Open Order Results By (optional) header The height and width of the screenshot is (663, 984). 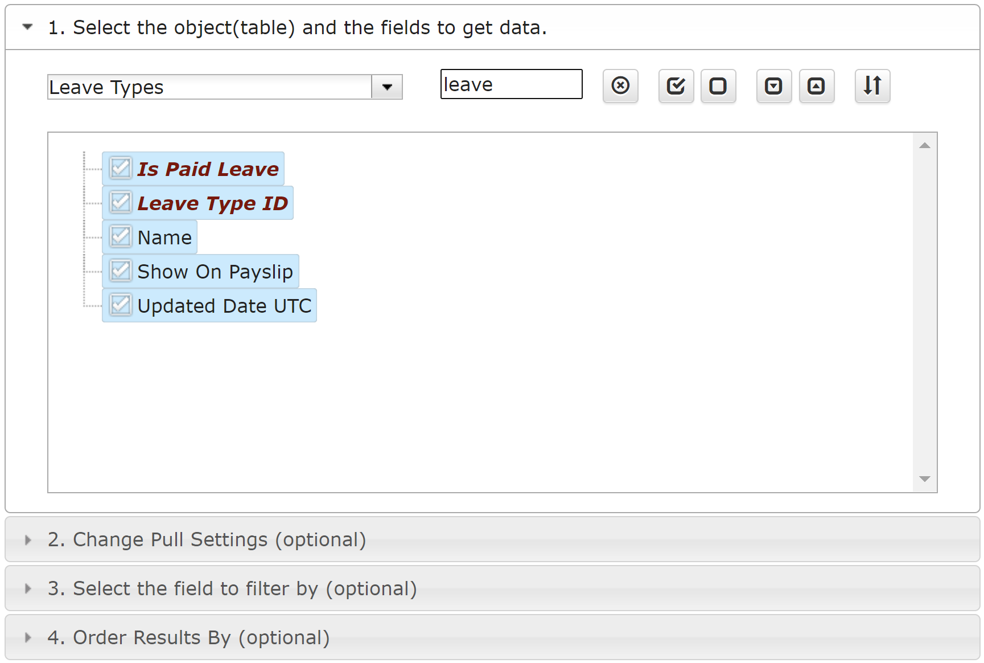[x=492, y=637]
